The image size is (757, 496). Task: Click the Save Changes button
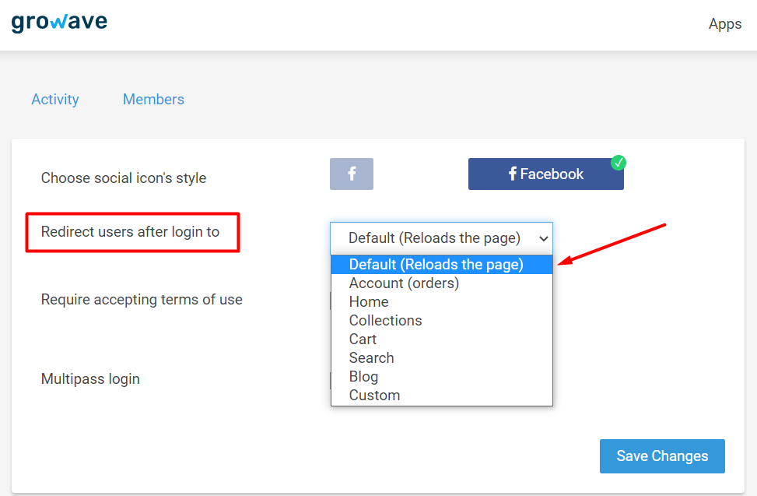[662, 456]
